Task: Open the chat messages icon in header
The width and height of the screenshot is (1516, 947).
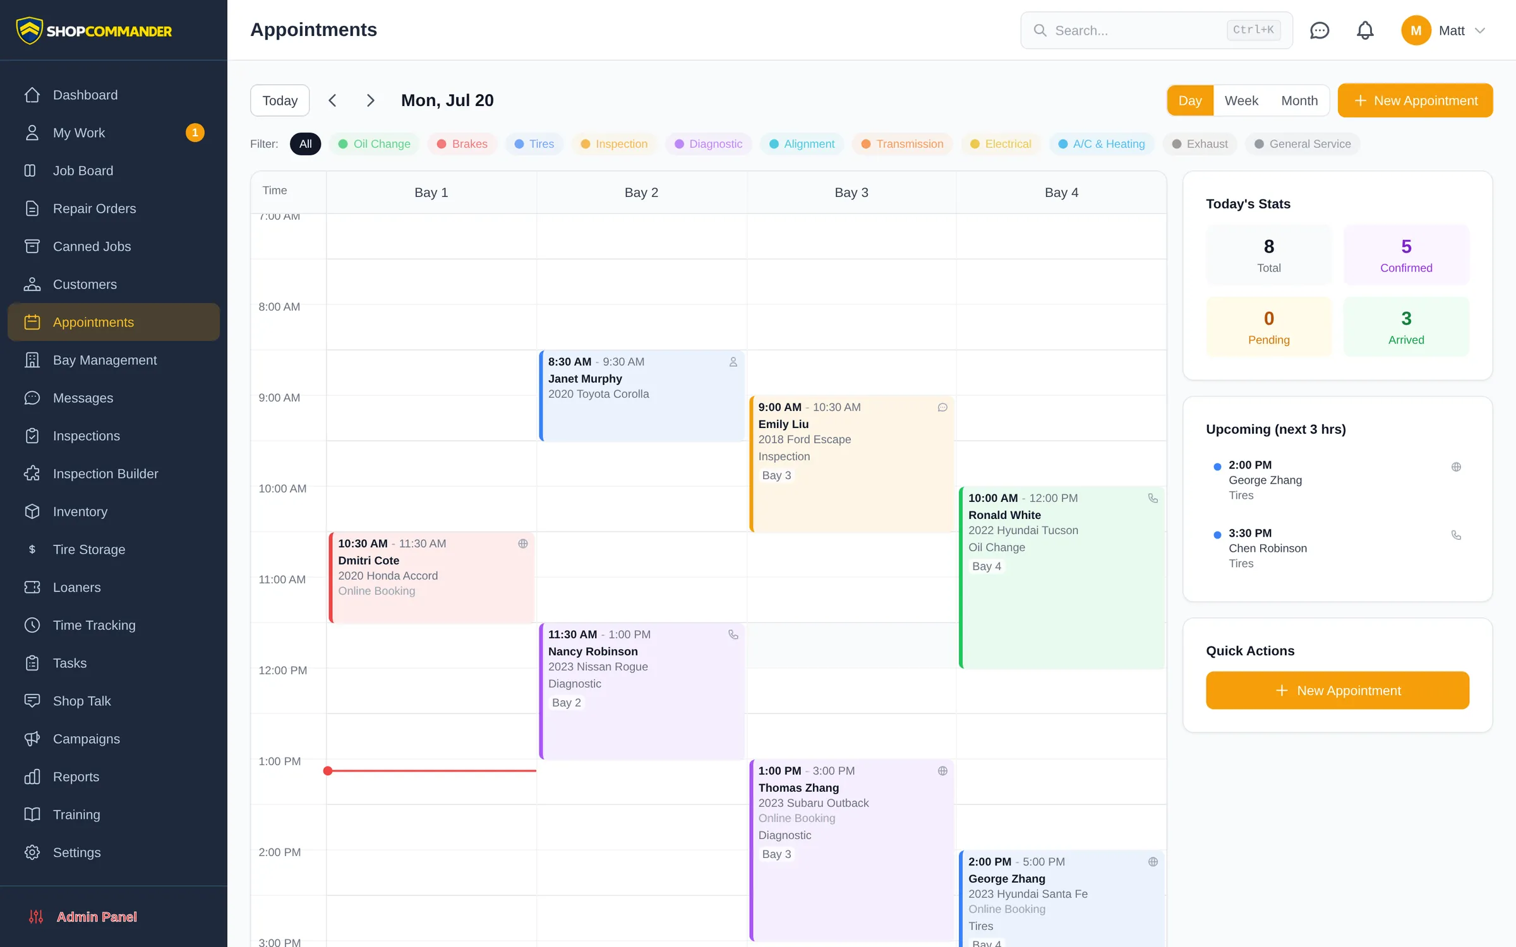Action: 1320,30
